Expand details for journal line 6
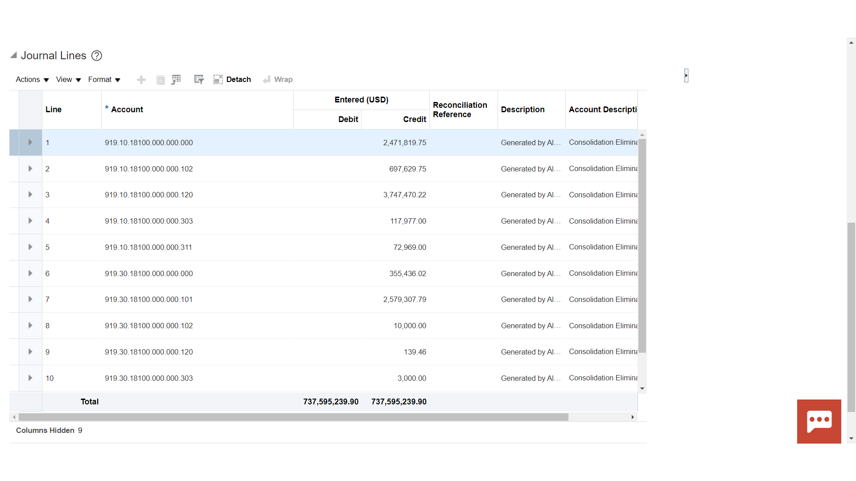The width and height of the screenshot is (856, 481). coord(30,273)
